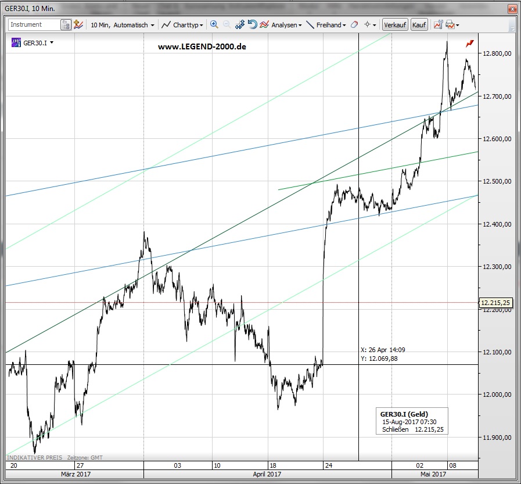Viewport: 521px width, 484px height.
Task: Expand the Charttyp dropdown
Action: pos(182,25)
